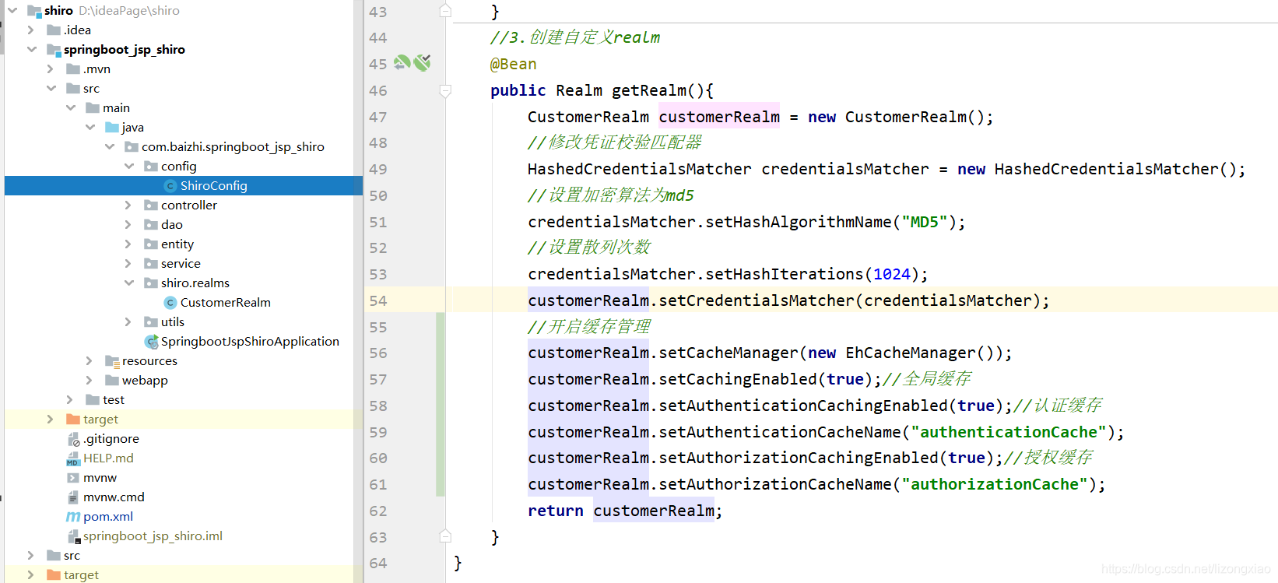Expand the resources folder

click(90, 361)
